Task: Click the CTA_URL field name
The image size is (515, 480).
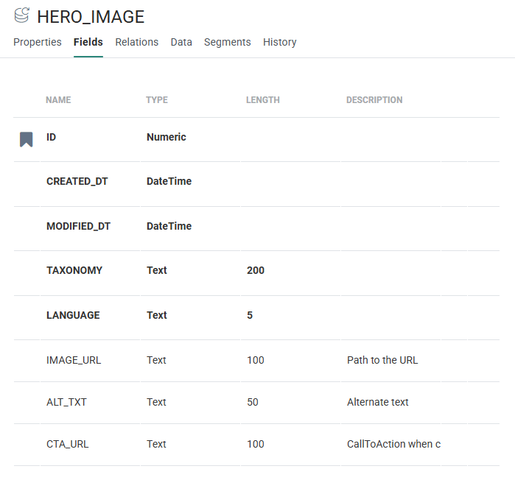Action: point(68,444)
